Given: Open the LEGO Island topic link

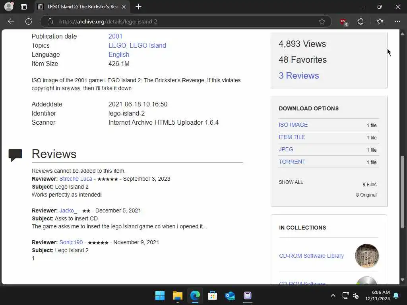Looking at the screenshot, I should pyautogui.click(x=148, y=45).
